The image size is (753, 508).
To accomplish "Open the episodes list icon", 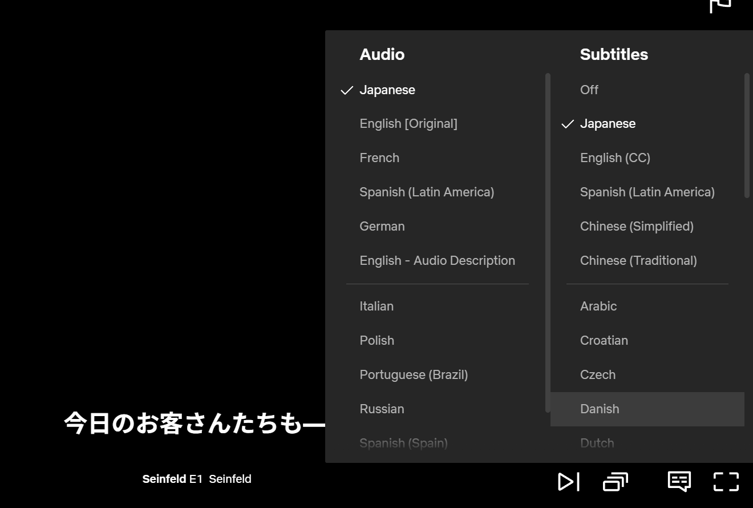I will click(616, 482).
